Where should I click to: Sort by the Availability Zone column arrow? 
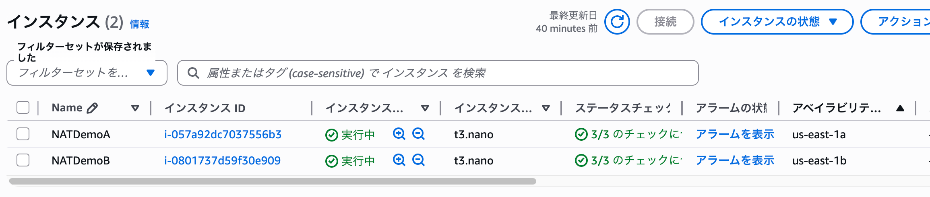click(x=900, y=108)
